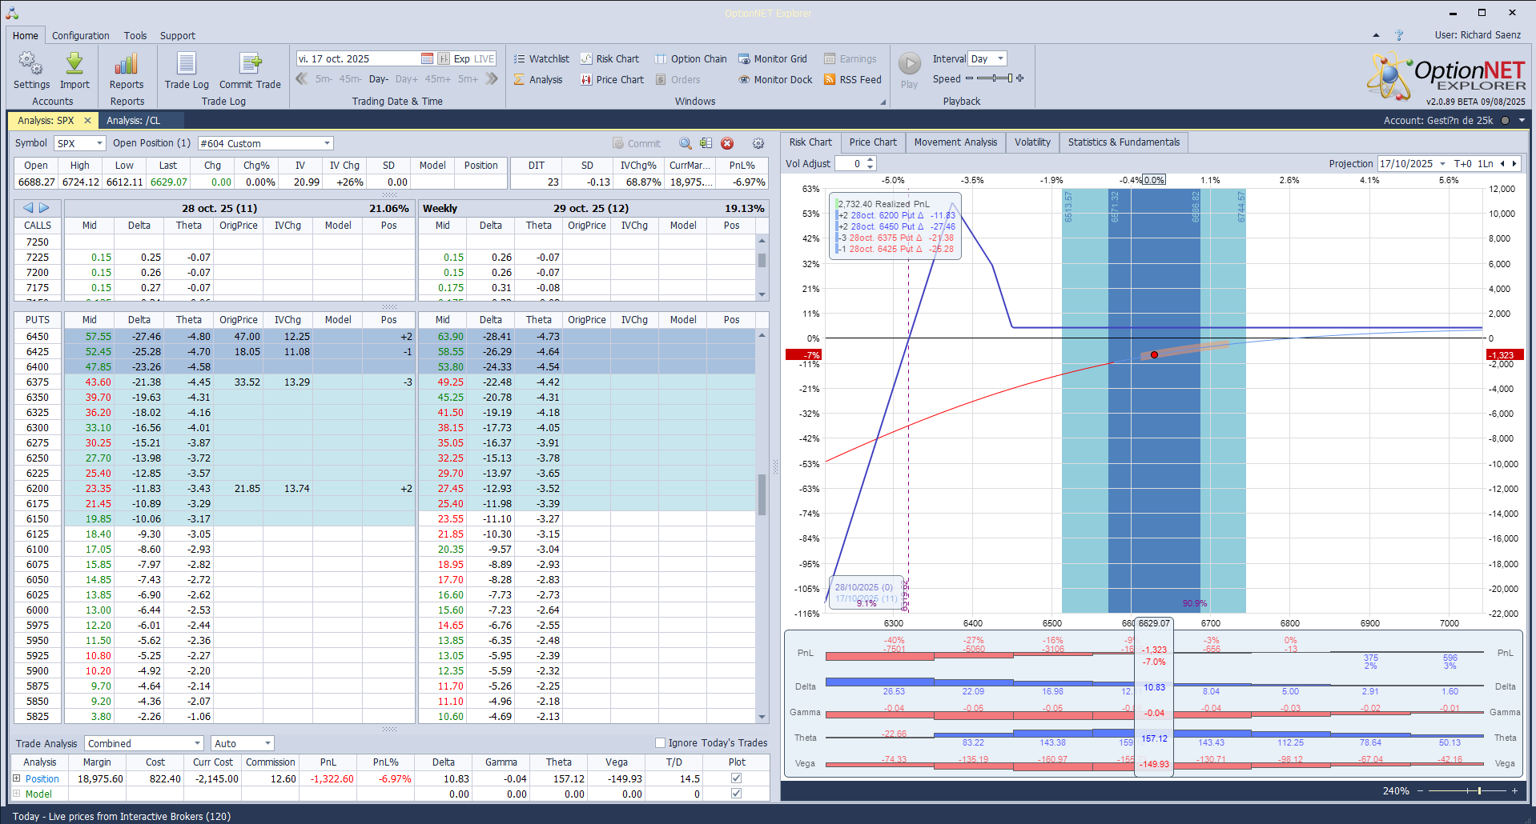The image size is (1536, 824).
Task: Open the Configuration menu tab
Action: tap(81, 35)
